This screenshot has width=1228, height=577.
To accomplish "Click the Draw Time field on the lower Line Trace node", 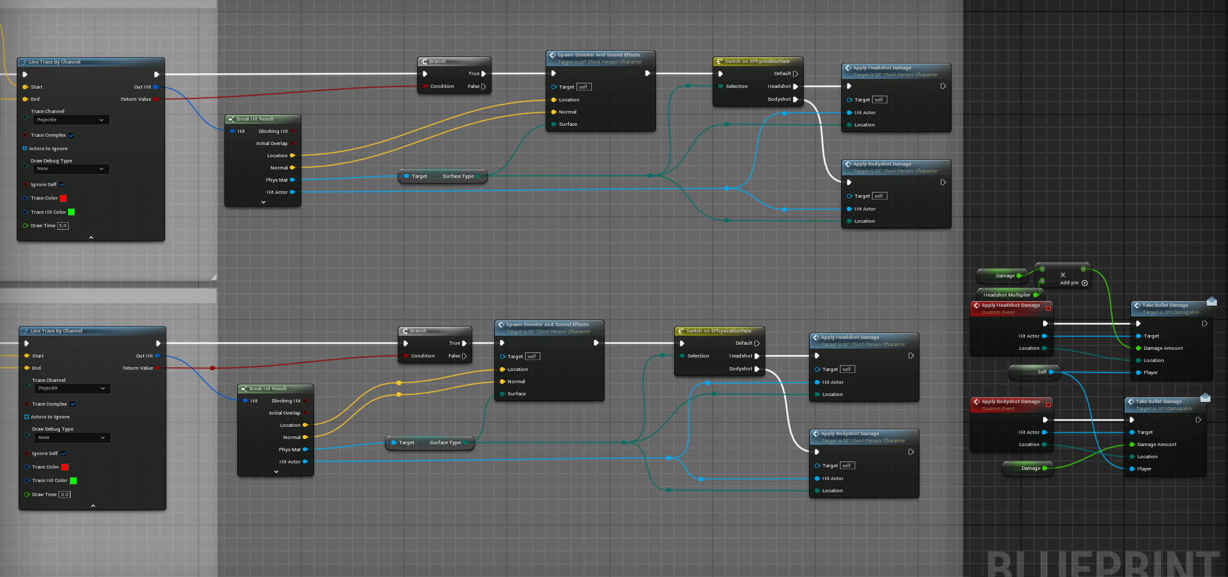I will tap(64, 494).
